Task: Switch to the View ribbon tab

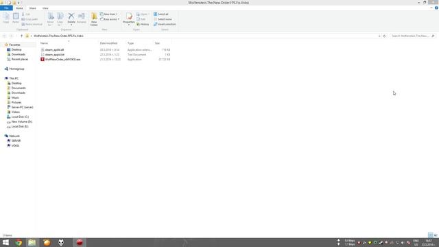Action: [45, 8]
